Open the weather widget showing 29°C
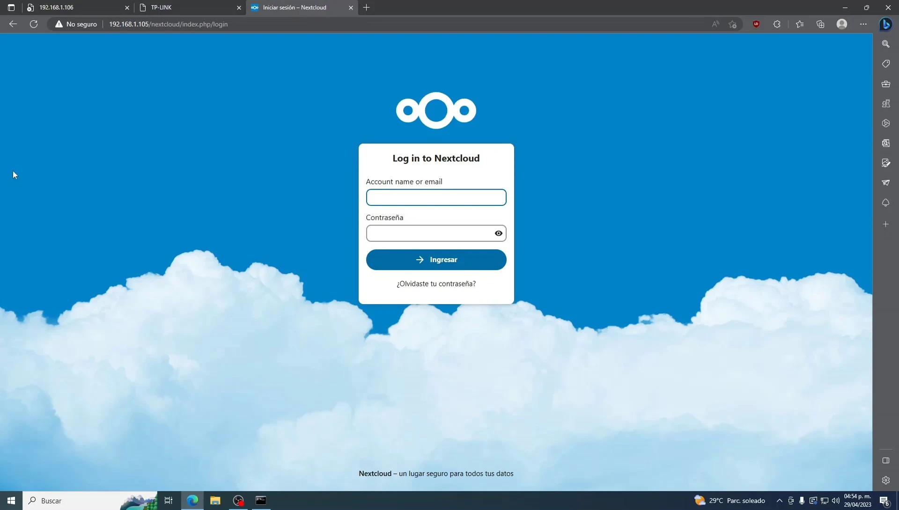 pyautogui.click(x=730, y=501)
